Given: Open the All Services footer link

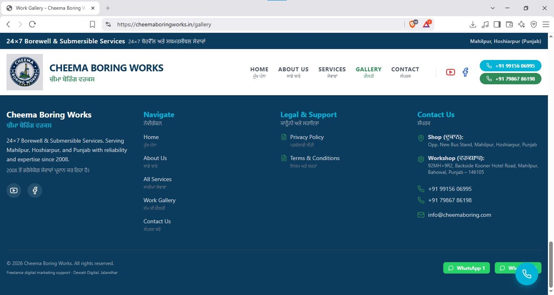Looking at the screenshot, I should 157,179.
